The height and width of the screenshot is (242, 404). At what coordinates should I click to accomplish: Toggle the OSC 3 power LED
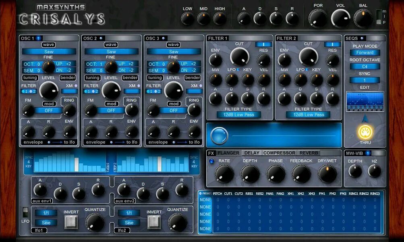(x=164, y=38)
